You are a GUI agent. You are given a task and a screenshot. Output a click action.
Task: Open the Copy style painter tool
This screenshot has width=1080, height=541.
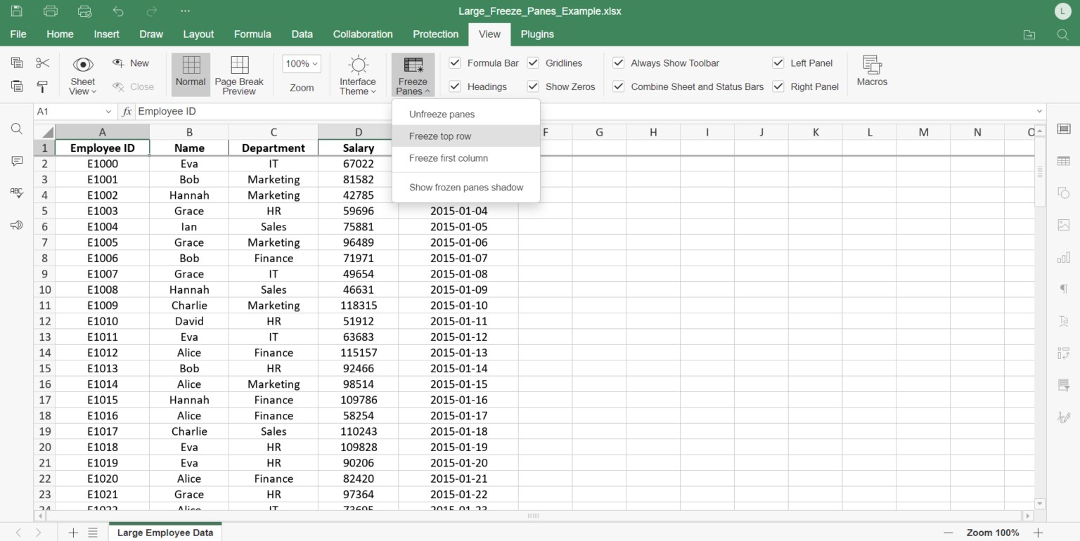42,87
